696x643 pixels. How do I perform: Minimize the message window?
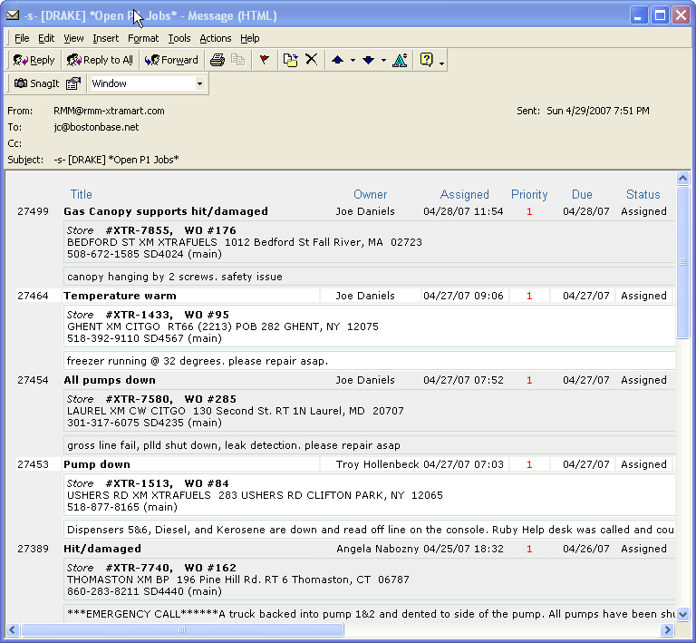click(x=638, y=15)
